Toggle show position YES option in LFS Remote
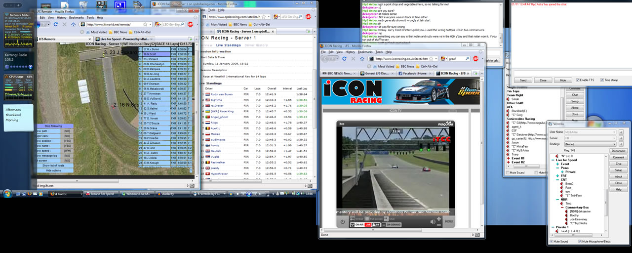Image resolution: width=632 pixels, height=253 pixels. tap(67, 140)
